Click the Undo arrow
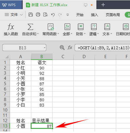The image size is (130, 133). (x=53, y=15)
